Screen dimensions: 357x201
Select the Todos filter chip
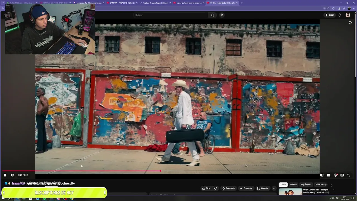[283, 185]
